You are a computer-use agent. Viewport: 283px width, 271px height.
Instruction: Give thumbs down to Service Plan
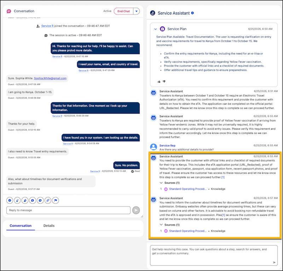(x=164, y=82)
